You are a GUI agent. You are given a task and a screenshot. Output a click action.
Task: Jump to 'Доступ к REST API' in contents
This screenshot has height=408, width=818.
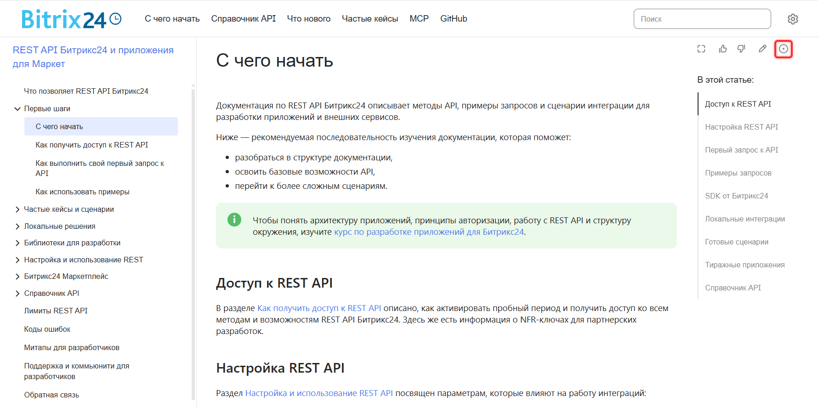tap(738, 104)
